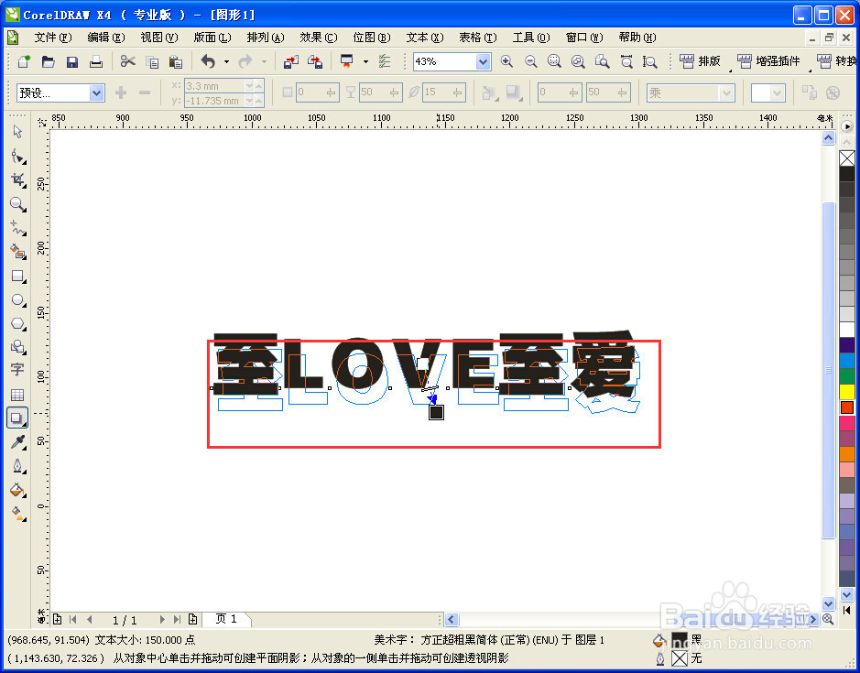Pick the Eyedropper tool
The width and height of the screenshot is (860, 673).
click(x=18, y=442)
